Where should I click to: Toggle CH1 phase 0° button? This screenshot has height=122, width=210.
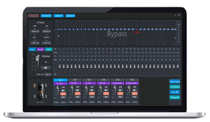tap(64, 93)
